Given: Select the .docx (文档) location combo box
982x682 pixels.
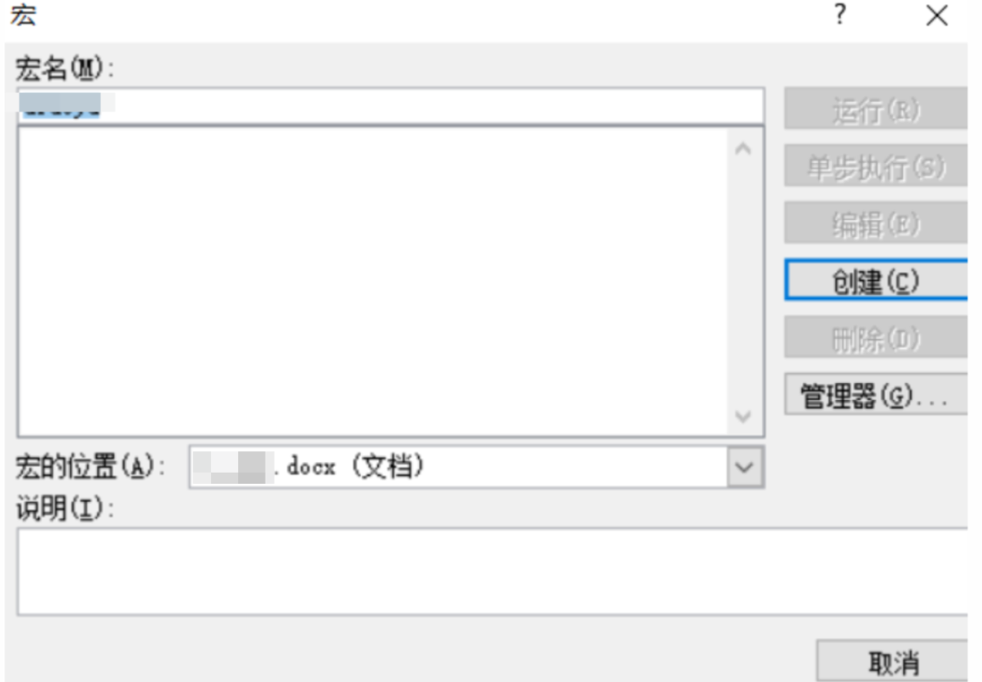Looking at the screenshot, I should point(476,467).
